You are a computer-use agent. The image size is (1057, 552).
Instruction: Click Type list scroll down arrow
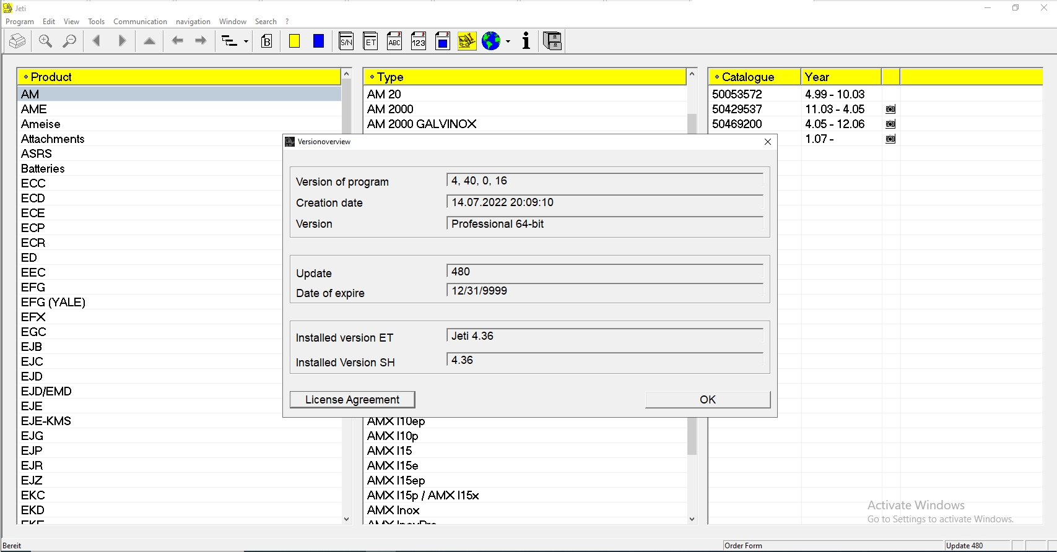[692, 519]
